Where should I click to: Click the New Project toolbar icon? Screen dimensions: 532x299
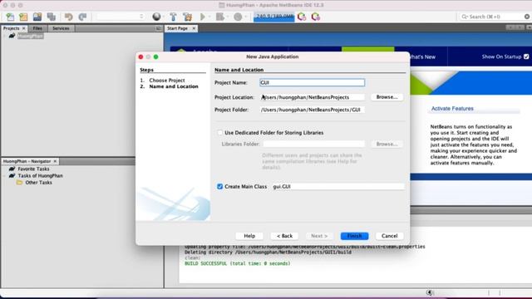[x=23, y=17]
